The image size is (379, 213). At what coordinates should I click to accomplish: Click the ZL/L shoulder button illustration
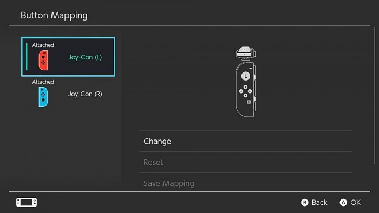pos(246,53)
